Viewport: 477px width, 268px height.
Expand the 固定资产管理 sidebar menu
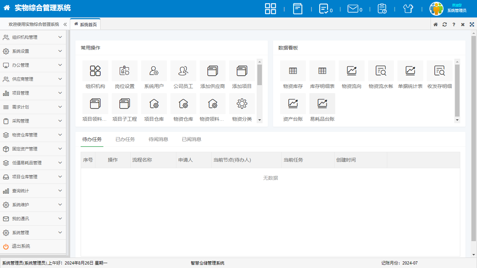pyautogui.click(x=33, y=149)
